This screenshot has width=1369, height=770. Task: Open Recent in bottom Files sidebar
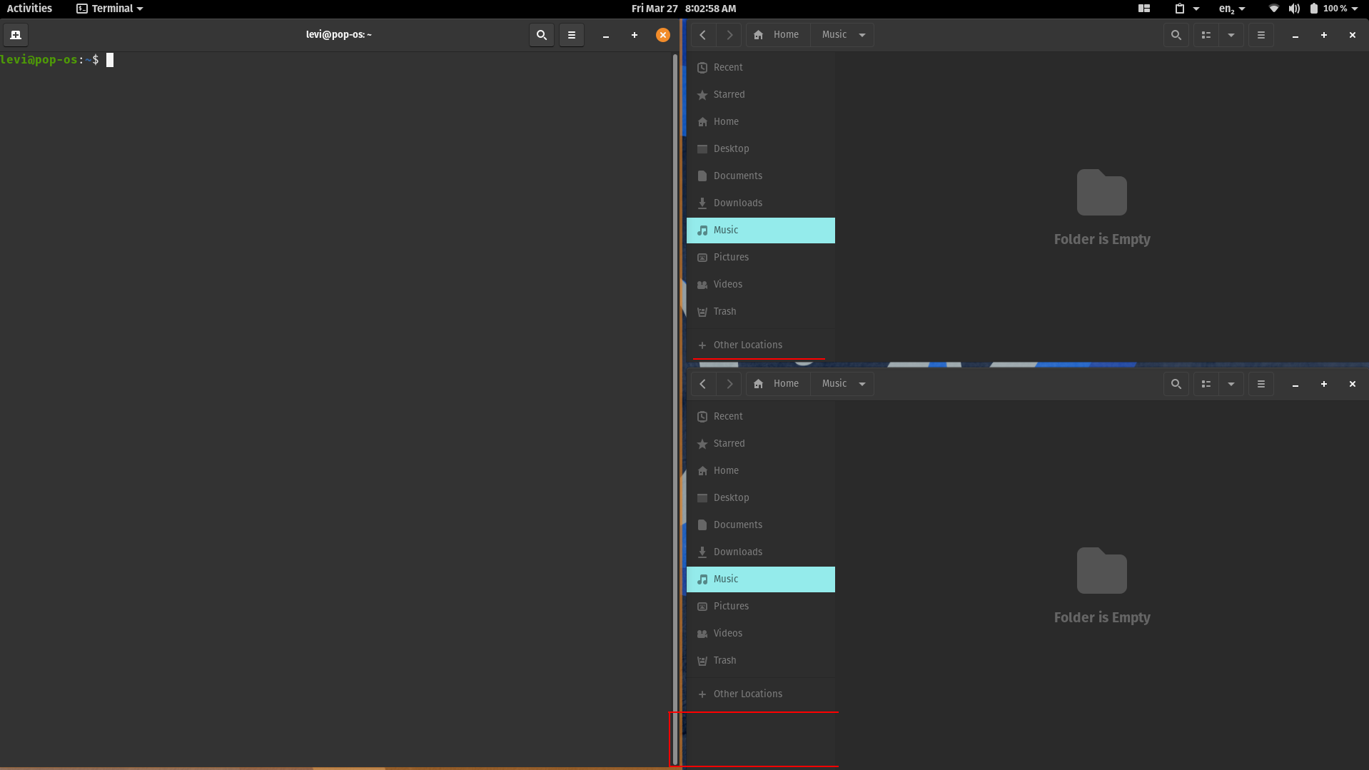click(x=761, y=417)
